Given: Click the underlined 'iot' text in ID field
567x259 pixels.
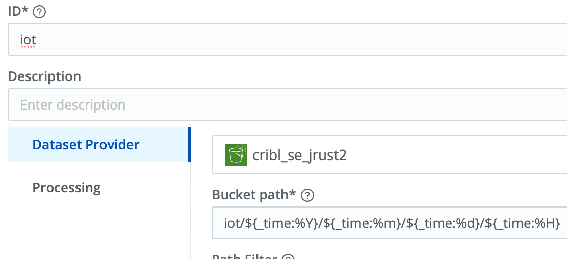Looking at the screenshot, I should click(28, 39).
